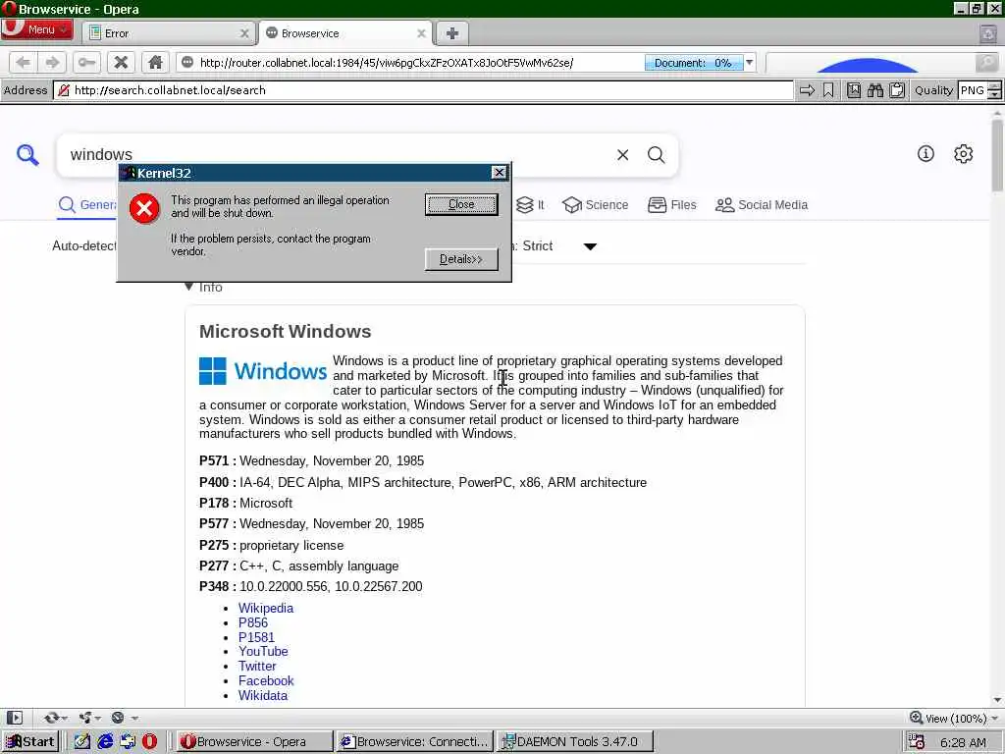Click the windows search query box

coord(334,154)
